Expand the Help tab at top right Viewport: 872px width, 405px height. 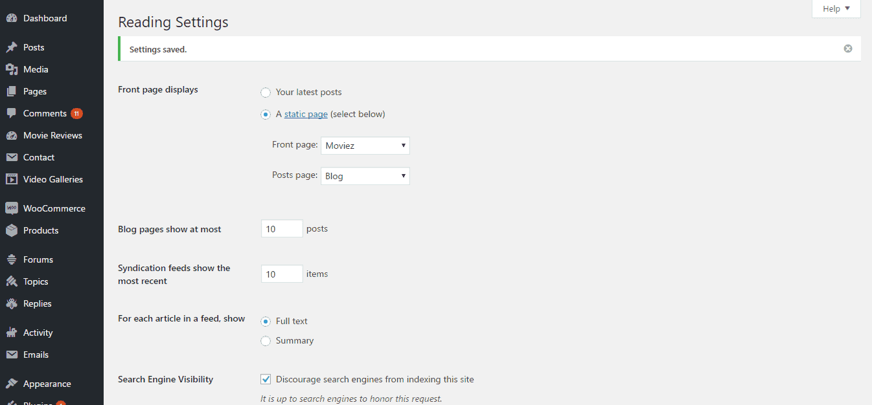(836, 8)
